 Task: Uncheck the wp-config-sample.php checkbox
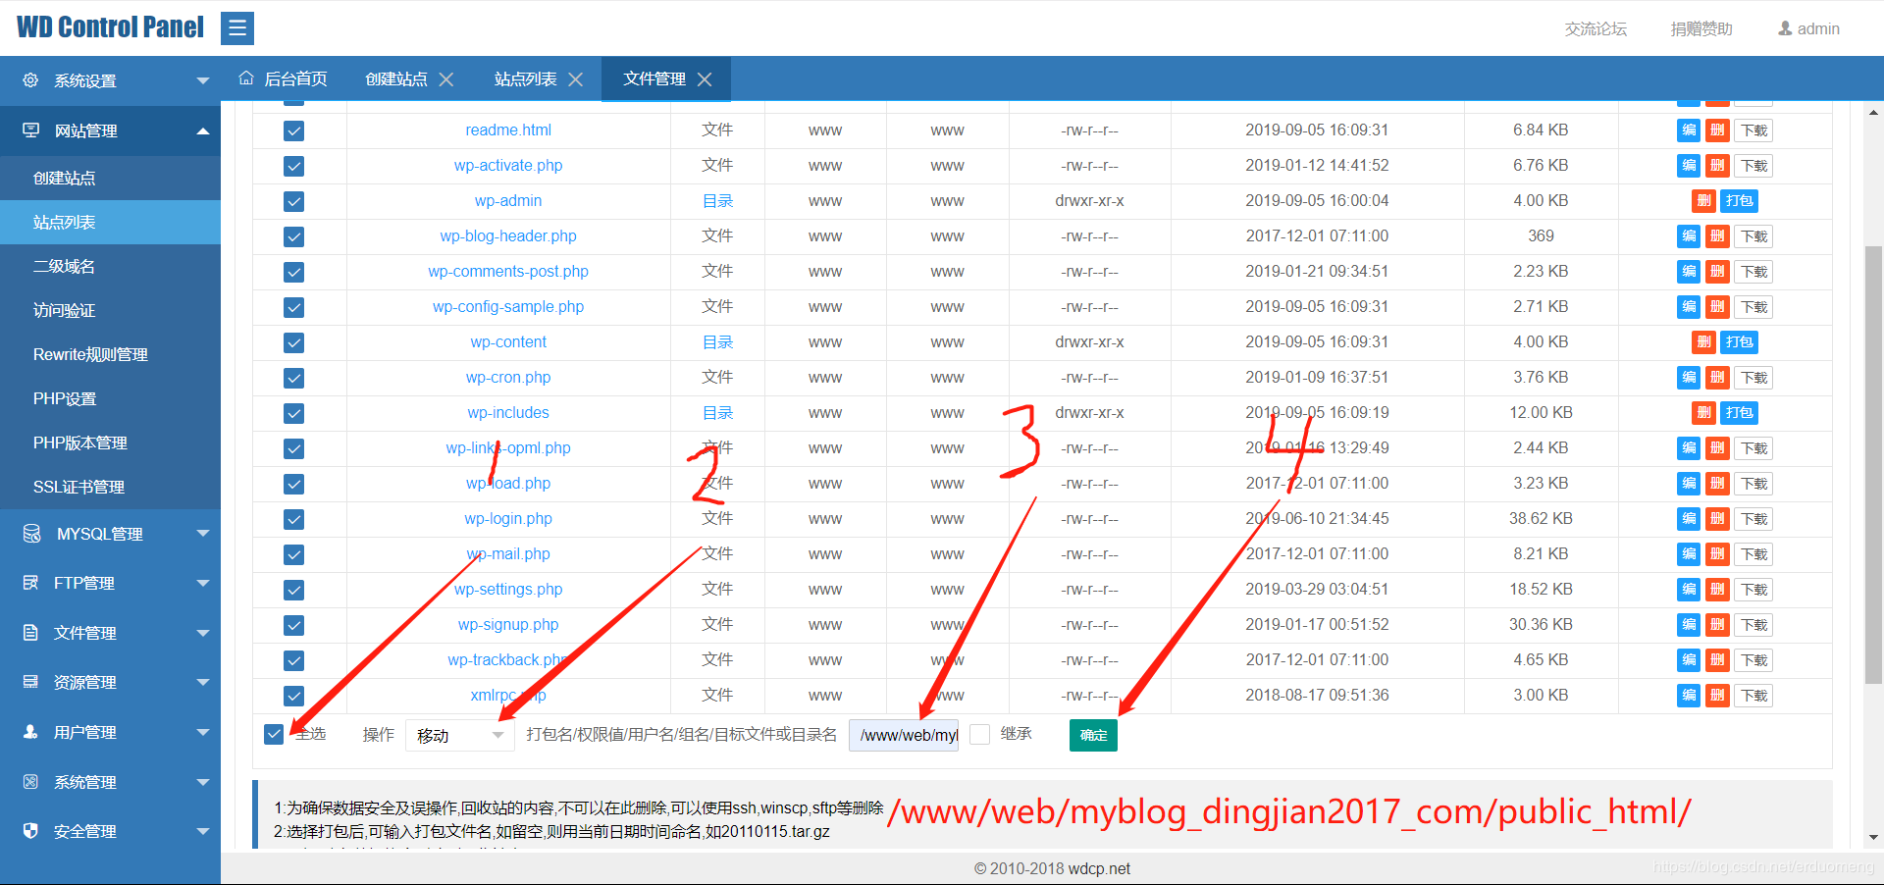[293, 307]
